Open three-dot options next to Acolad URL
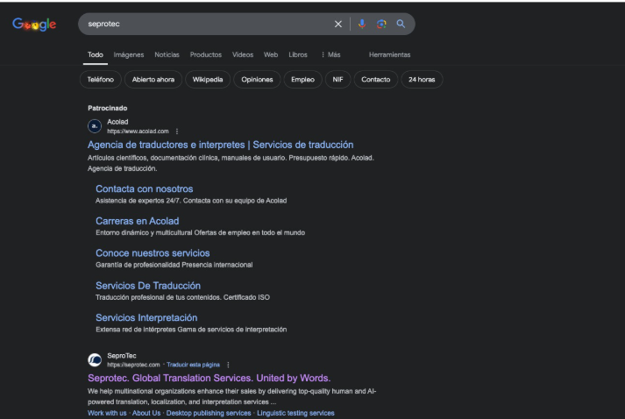This screenshot has height=419, width=625. click(177, 131)
